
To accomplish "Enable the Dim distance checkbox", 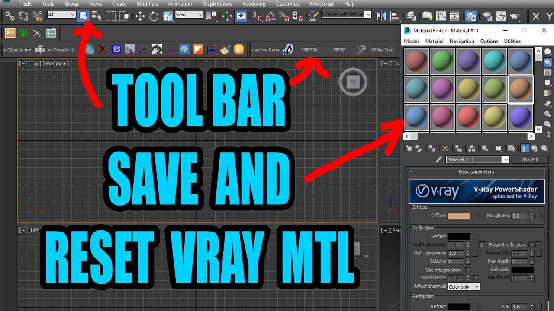I will pos(476,278).
